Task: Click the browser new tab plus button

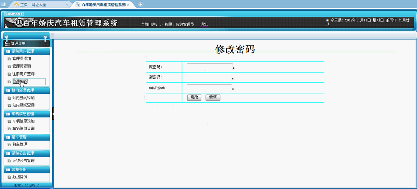Action: click(x=141, y=4)
